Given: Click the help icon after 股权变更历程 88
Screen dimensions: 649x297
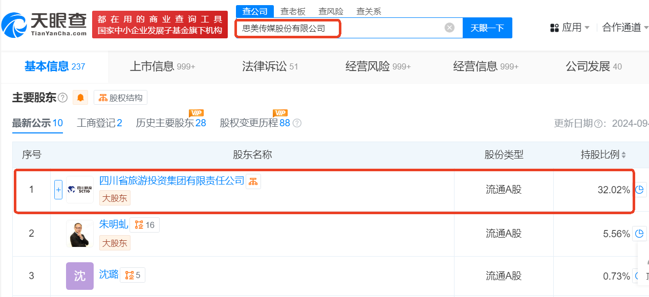Looking at the screenshot, I should pos(297,123).
